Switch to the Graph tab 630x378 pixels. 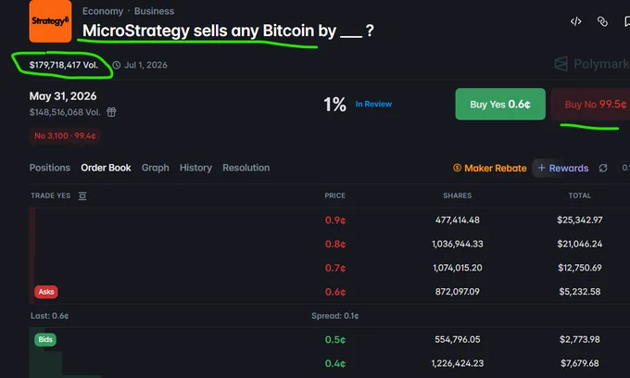155,168
